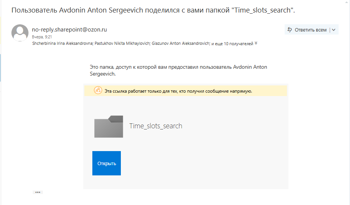Viewport: 350px width, 205px height.
Task: Expand the collapsed content ellipsis button
Action: (x=38, y=192)
